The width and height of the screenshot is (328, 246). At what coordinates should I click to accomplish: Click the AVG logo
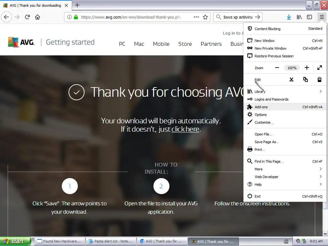pos(21,42)
